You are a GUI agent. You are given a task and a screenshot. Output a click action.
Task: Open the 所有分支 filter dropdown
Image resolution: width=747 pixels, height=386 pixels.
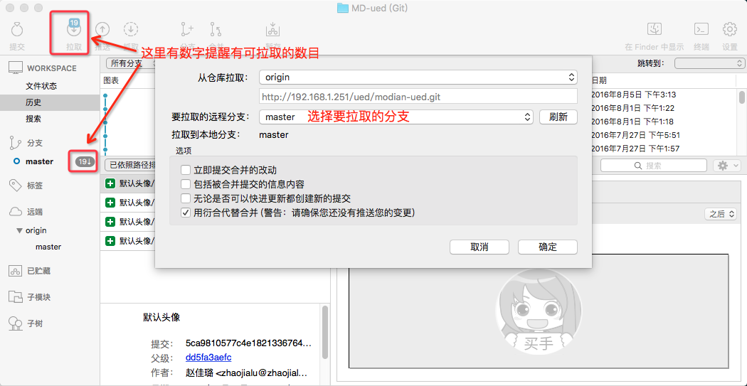[129, 63]
